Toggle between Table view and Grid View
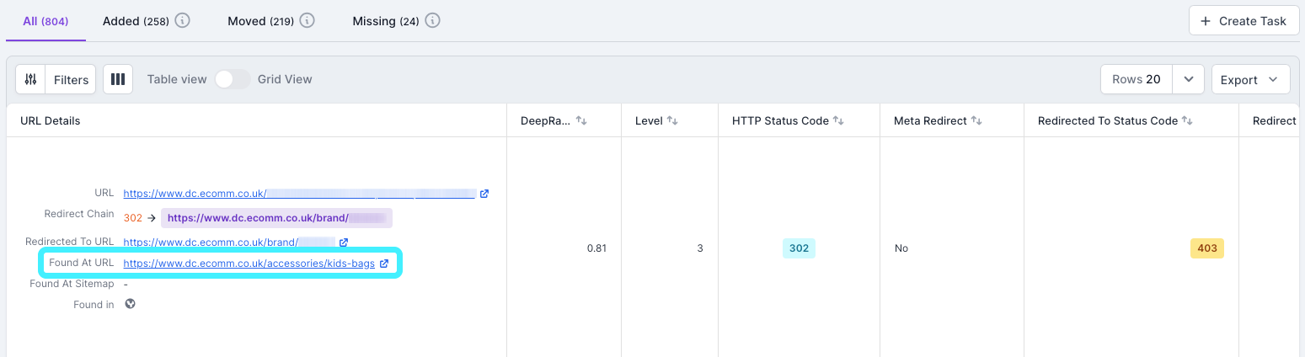 [x=233, y=80]
